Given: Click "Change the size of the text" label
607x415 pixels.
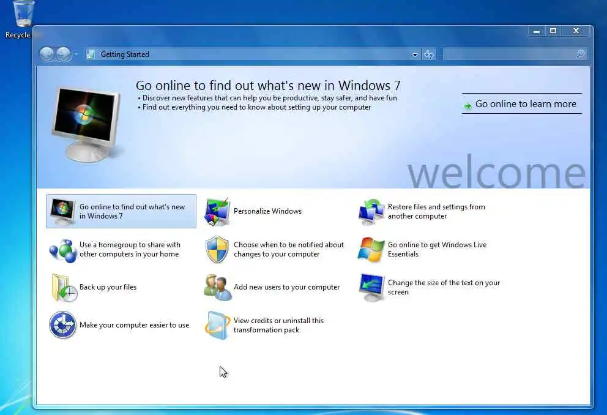Looking at the screenshot, I should (444, 287).
